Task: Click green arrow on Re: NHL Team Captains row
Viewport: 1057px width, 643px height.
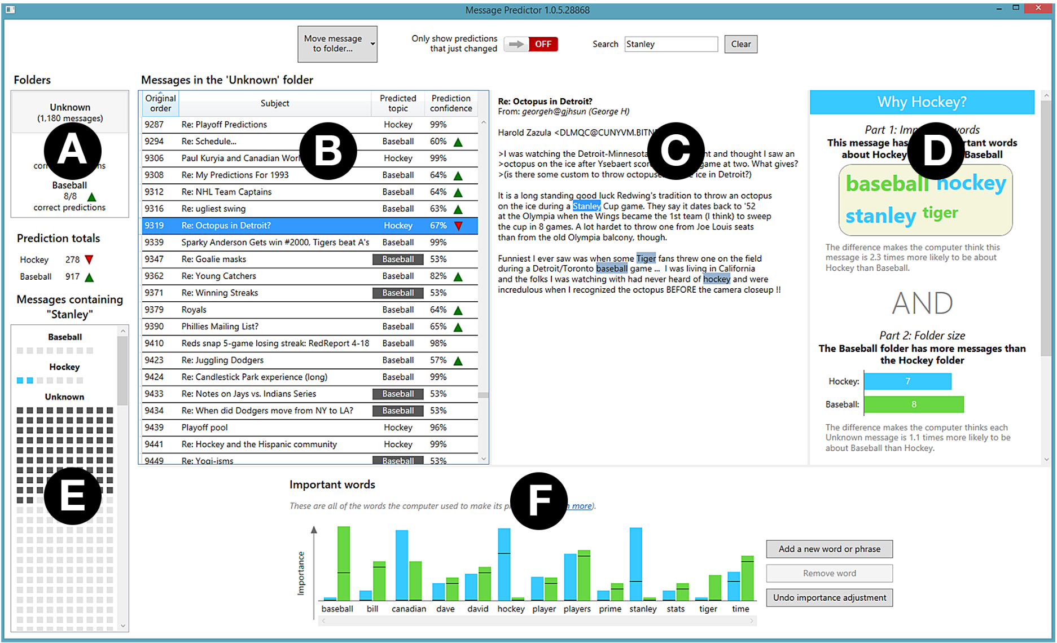Action: point(458,192)
